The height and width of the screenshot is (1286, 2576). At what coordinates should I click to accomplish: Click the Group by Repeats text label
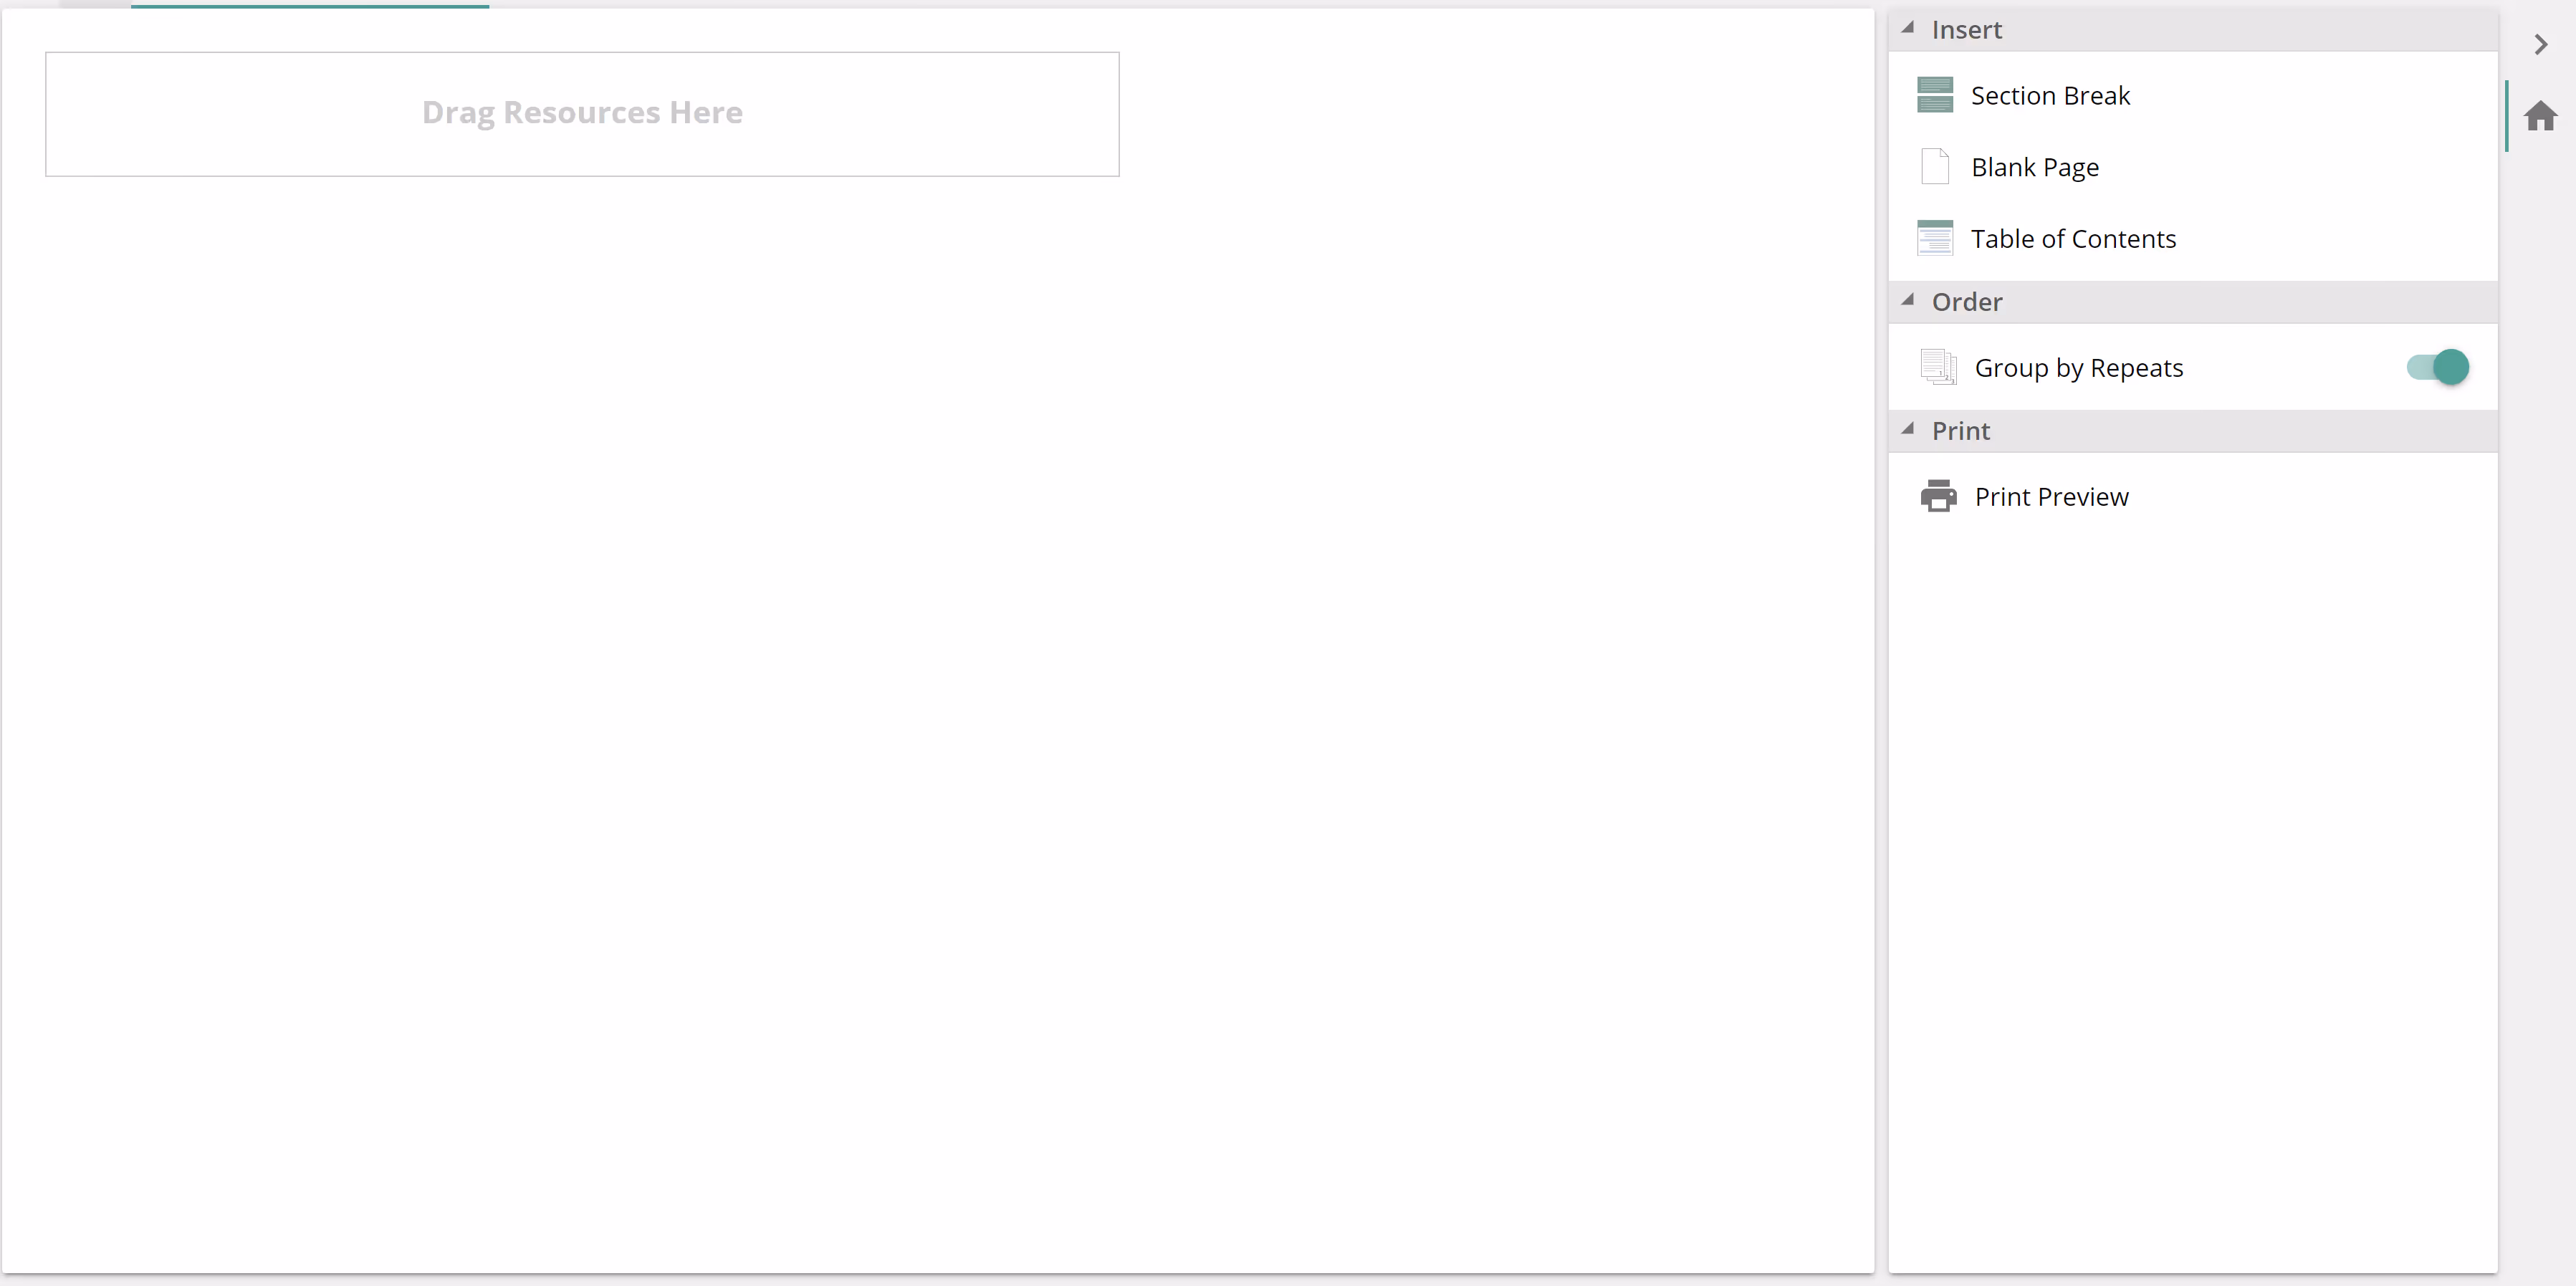(2078, 368)
